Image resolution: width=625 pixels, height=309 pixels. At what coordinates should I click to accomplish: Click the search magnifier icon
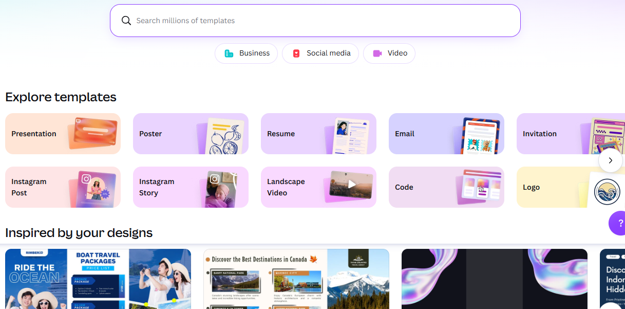coord(126,21)
